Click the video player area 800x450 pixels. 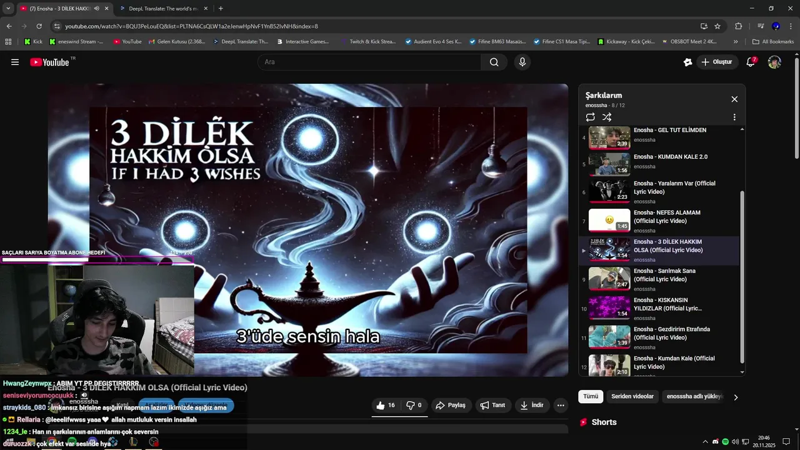308,230
